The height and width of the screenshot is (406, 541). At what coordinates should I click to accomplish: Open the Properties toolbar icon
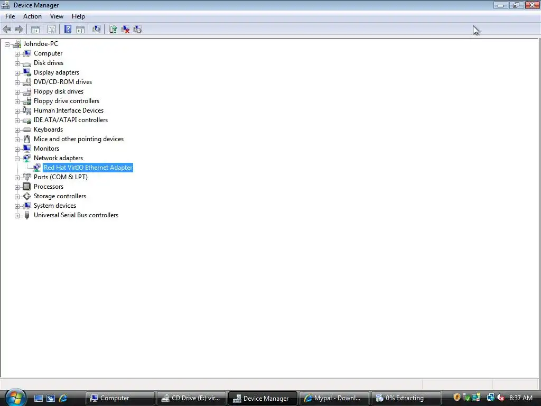51,30
